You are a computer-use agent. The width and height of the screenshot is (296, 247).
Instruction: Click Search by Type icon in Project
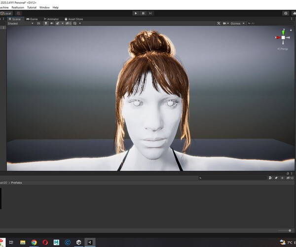(x=270, y=178)
